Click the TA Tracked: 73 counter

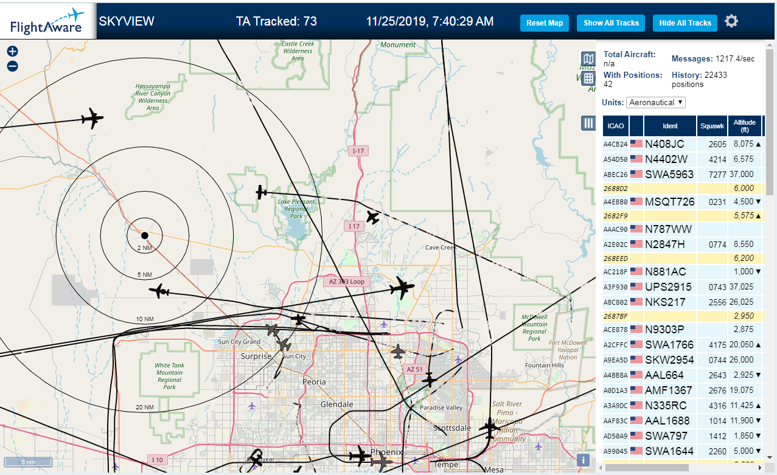(x=276, y=21)
